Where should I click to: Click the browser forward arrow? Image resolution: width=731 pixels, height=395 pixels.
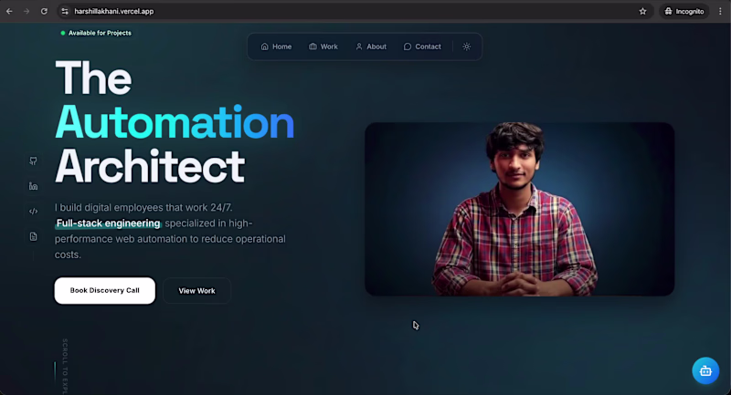tap(26, 11)
